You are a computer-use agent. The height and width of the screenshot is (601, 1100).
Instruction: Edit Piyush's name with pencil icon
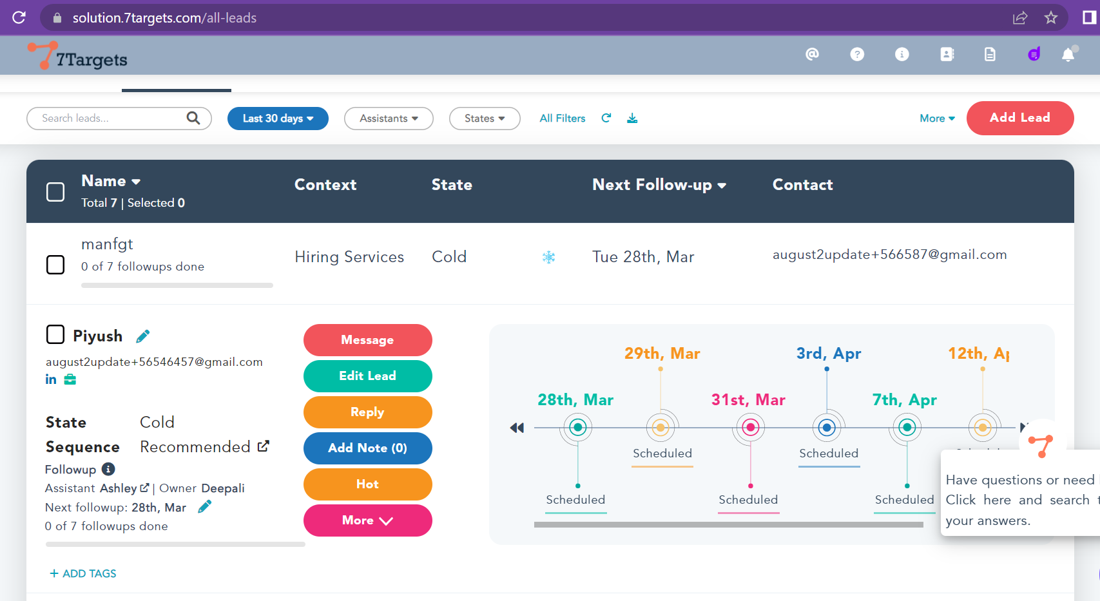point(143,336)
